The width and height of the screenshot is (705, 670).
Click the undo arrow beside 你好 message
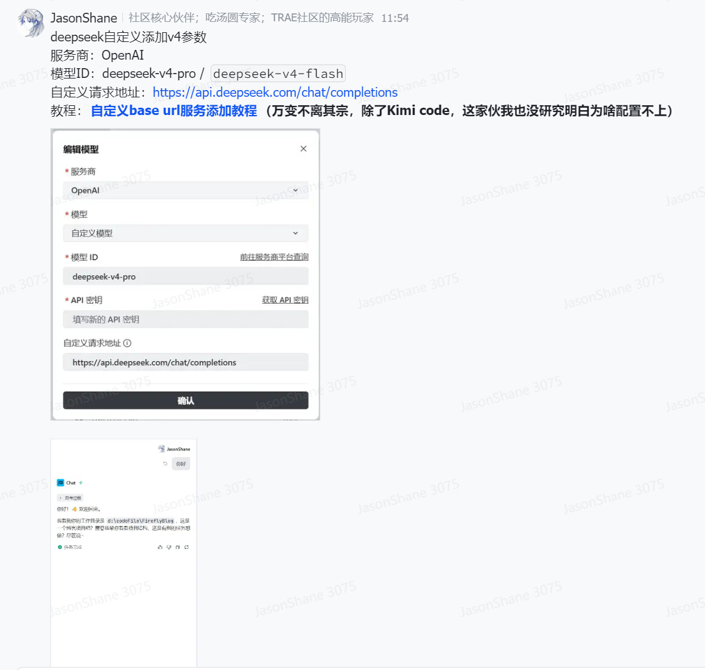pyautogui.click(x=165, y=464)
